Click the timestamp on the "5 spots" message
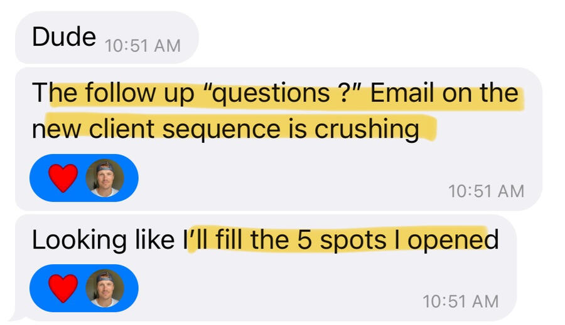Viewport: 565px width, 325px height. point(461,301)
